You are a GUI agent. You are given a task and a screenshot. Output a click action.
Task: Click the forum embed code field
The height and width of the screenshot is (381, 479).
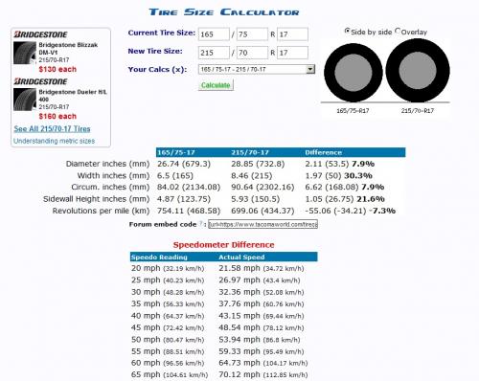(262, 224)
